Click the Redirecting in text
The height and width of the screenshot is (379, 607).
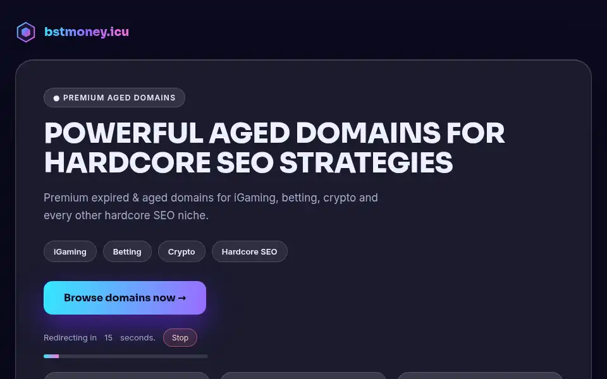[70, 337]
